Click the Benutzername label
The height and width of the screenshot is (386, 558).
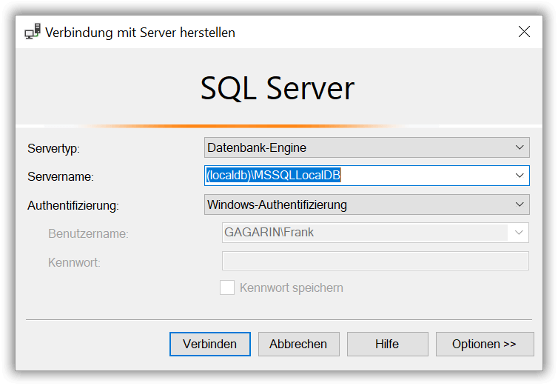(88, 234)
